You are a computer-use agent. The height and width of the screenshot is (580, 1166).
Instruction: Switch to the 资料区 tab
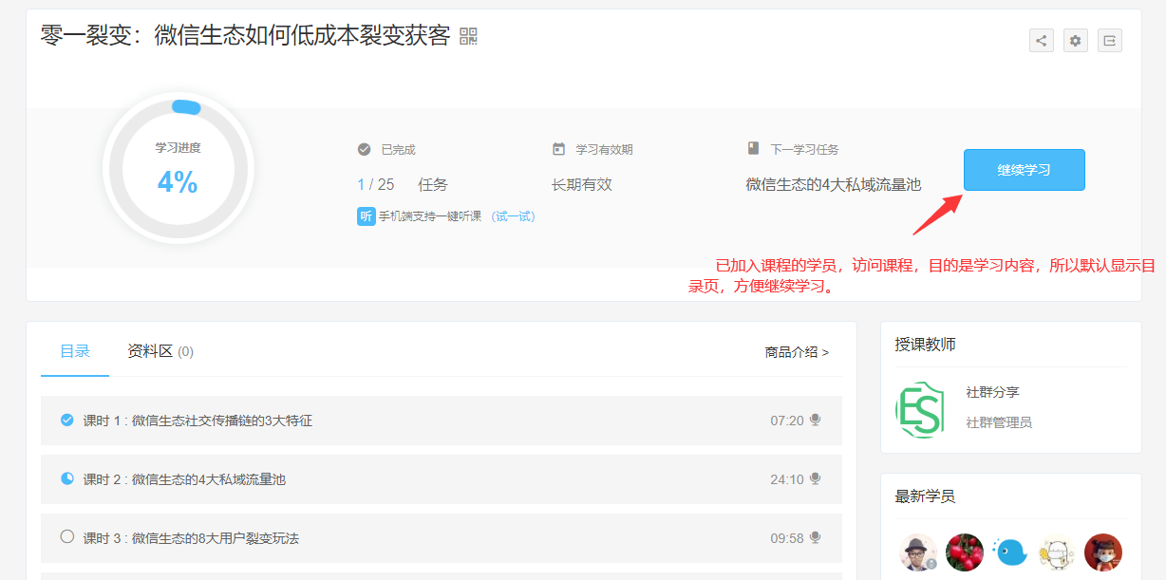(x=160, y=351)
